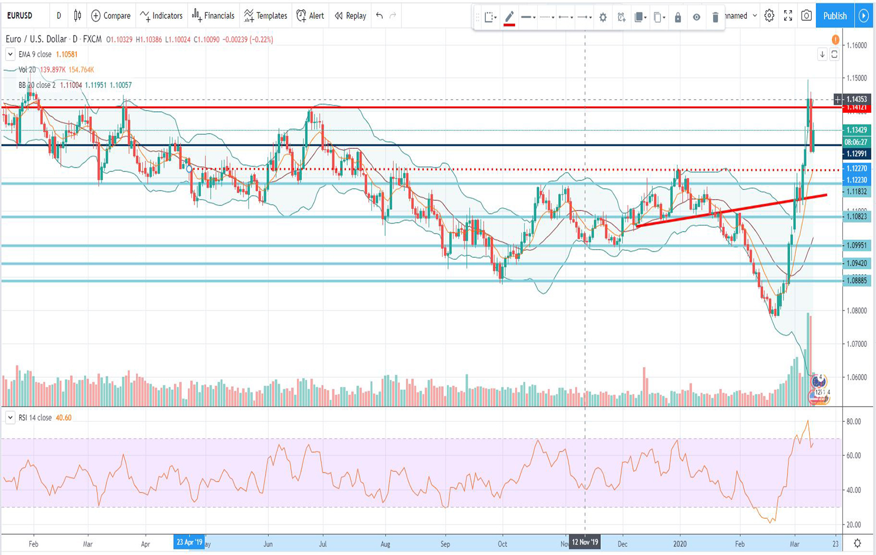Take a chart snapshot with camera icon
Screen dimensions: 876x555
pos(806,16)
